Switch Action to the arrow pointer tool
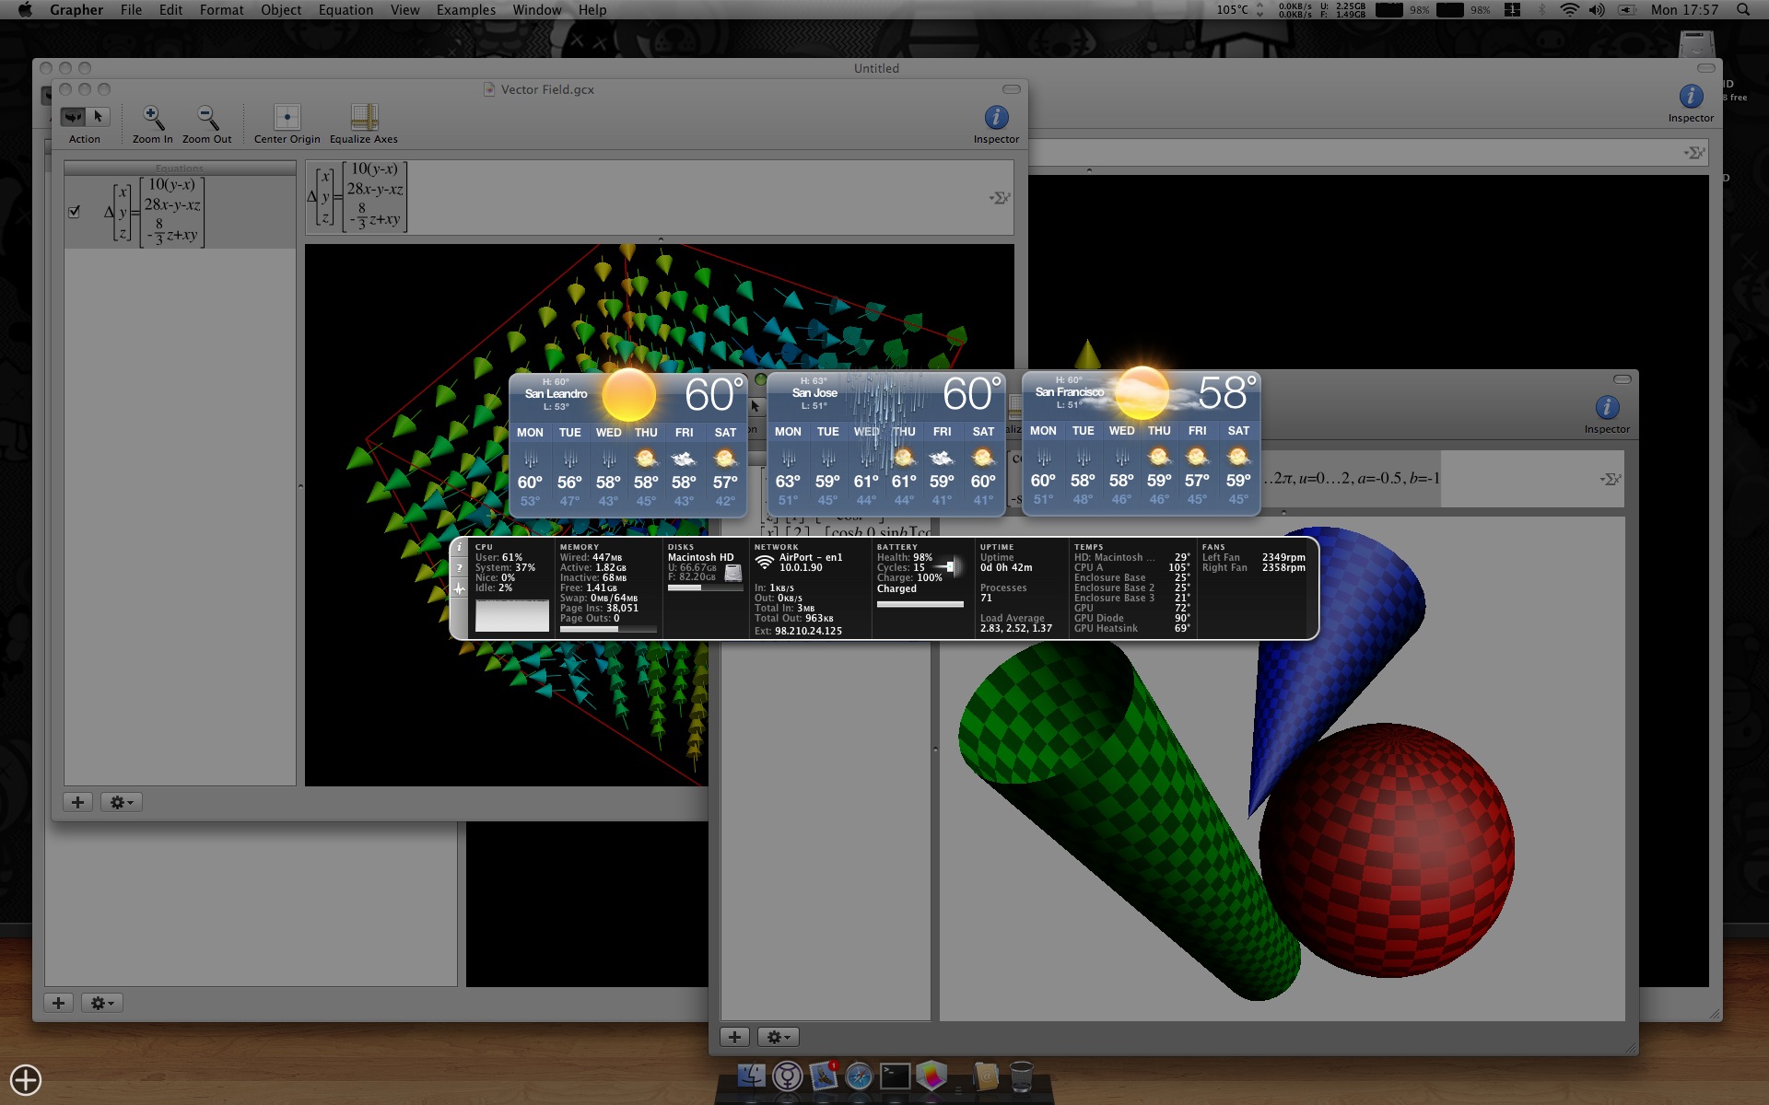The image size is (1769, 1105). coord(98,117)
